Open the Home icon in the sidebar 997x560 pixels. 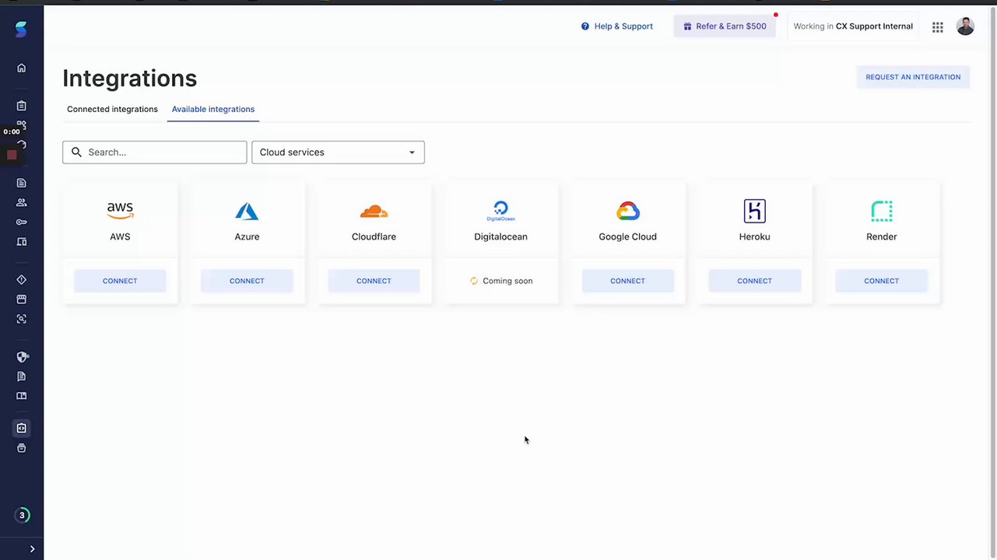tap(22, 68)
